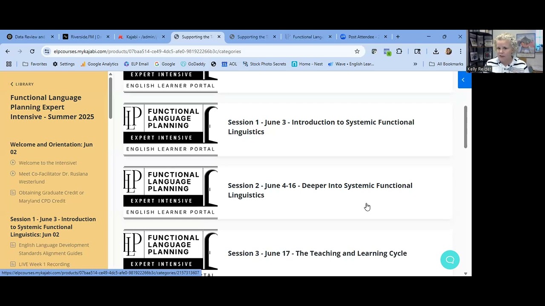
Task: Go back to the previous page
Action: click(8, 51)
